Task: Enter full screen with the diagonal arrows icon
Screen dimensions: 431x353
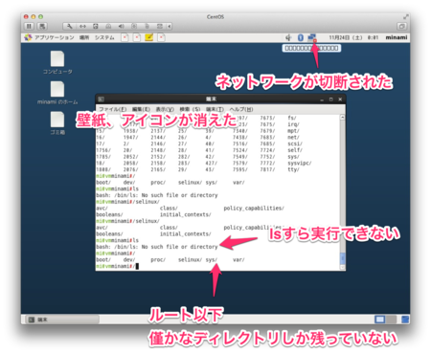Action: [x=405, y=16]
